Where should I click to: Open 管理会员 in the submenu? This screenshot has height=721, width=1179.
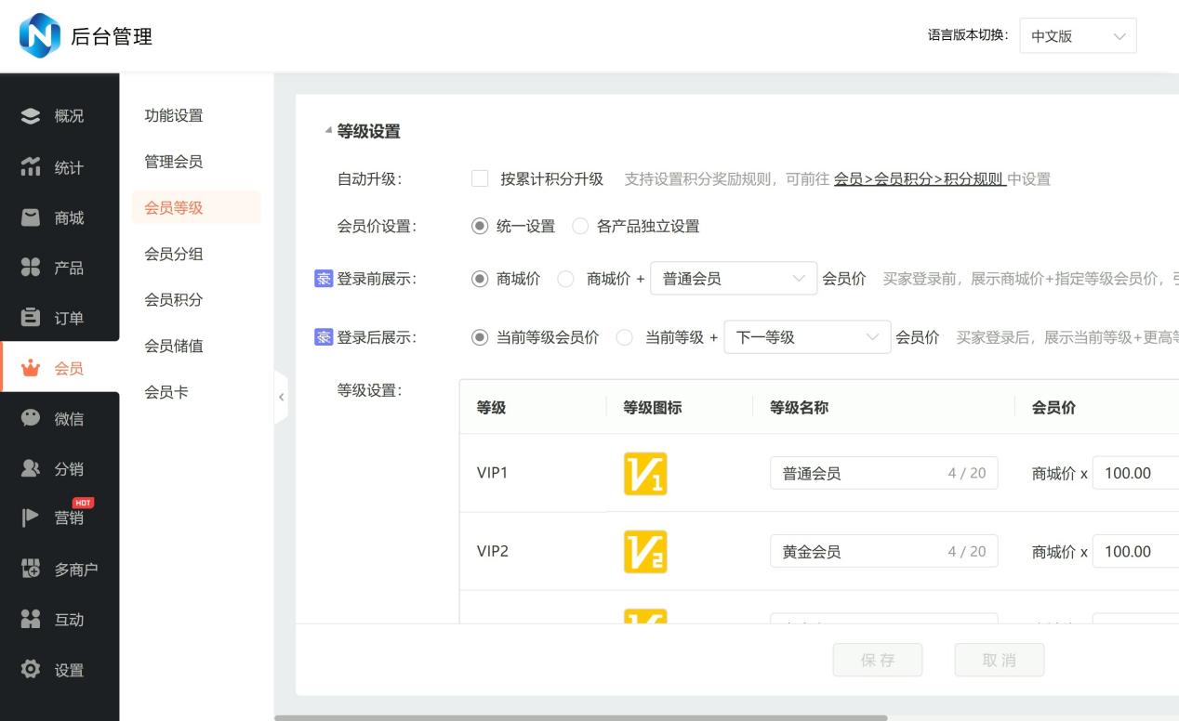[x=173, y=162]
